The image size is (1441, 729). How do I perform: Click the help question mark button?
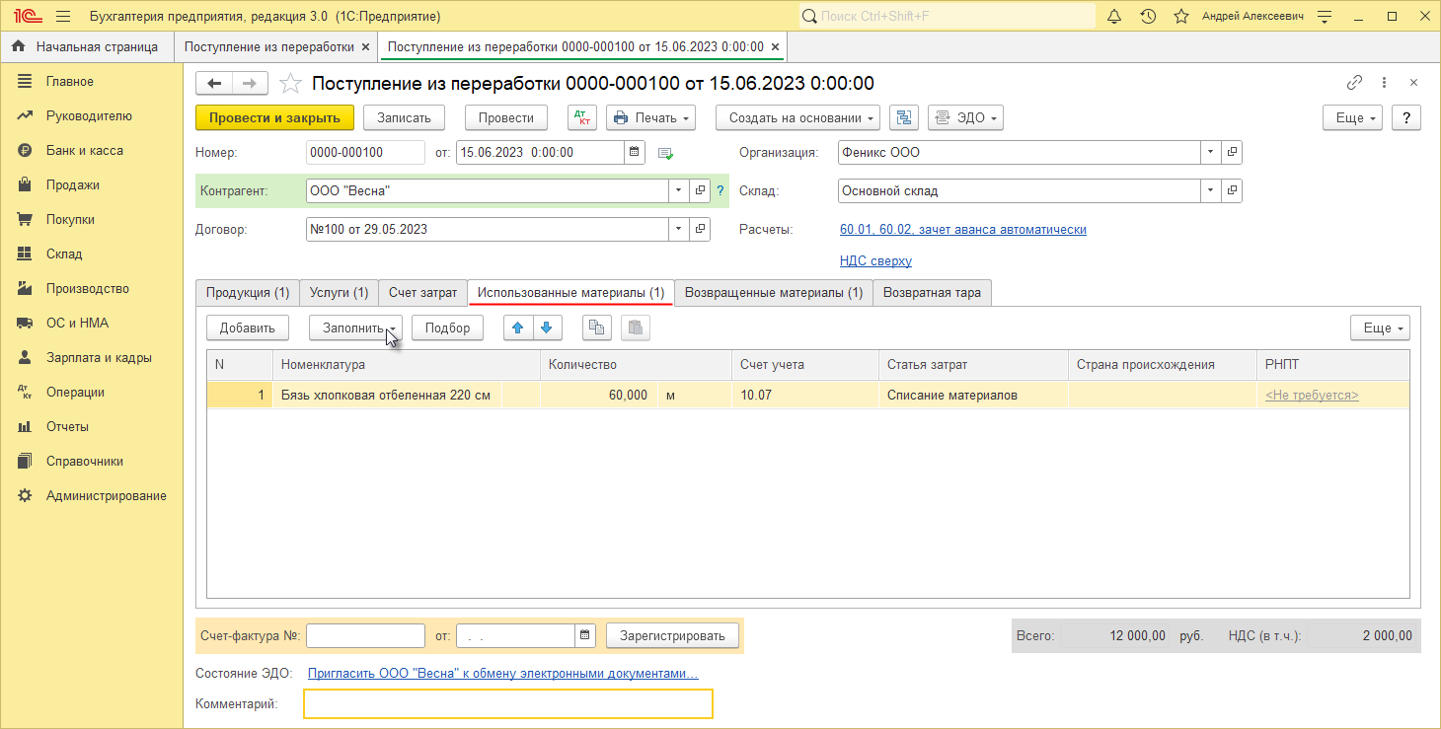(x=1406, y=117)
